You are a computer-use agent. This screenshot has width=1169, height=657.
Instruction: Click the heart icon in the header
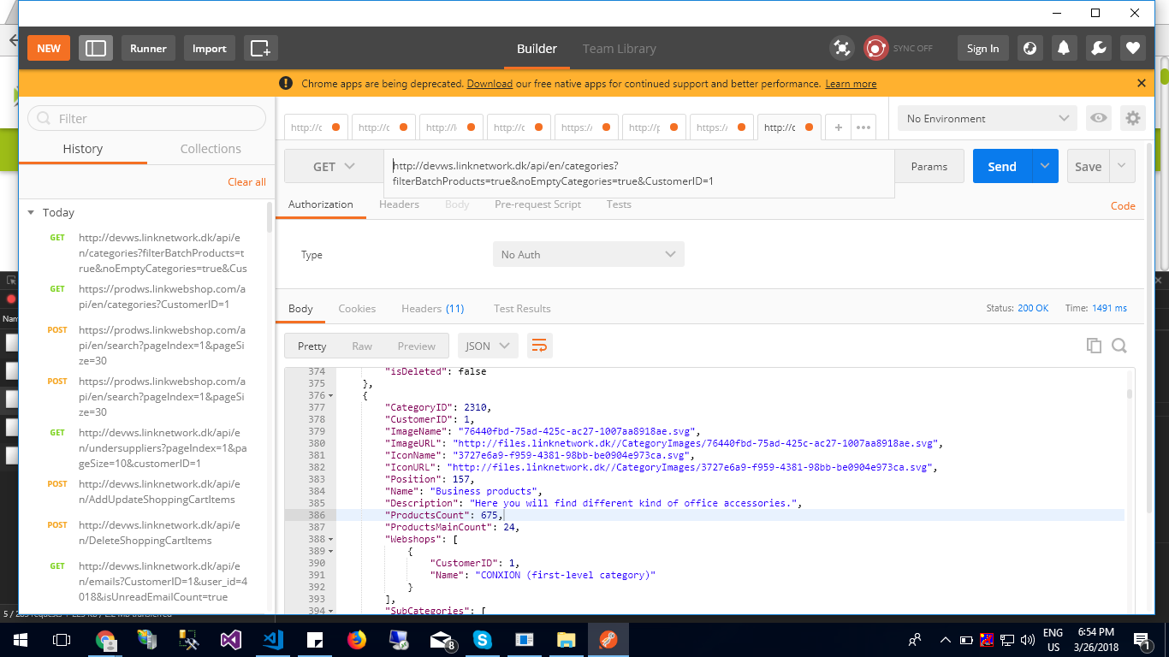coord(1133,48)
